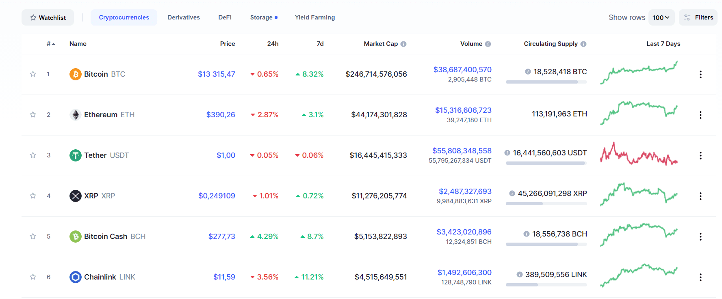Open XRP coin page link
This screenshot has width=722, height=299.
[100, 196]
